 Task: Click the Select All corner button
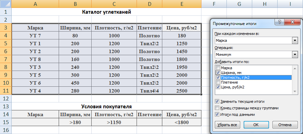(x=5, y=4)
